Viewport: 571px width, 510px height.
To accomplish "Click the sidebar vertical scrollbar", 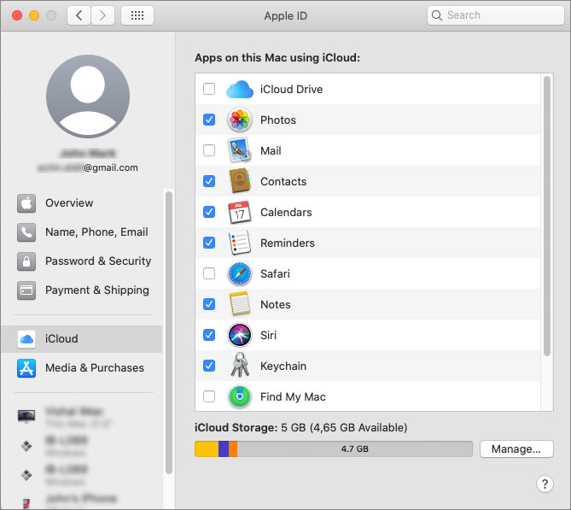I will click(169, 332).
